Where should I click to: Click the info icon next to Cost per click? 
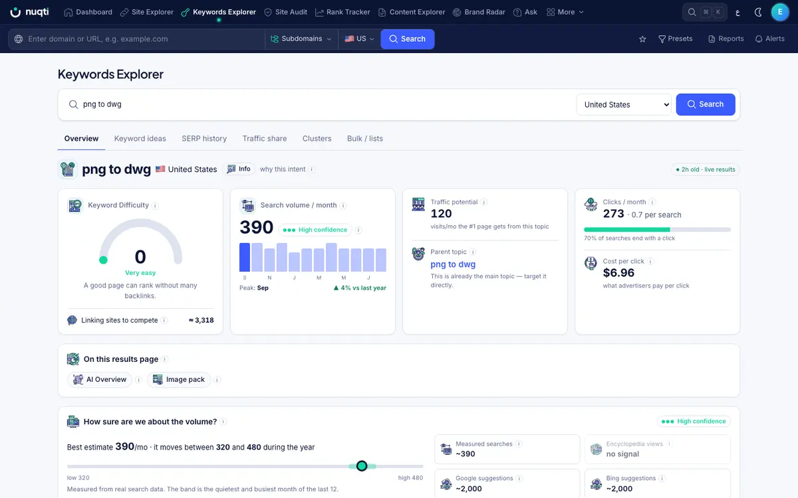coord(650,262)
